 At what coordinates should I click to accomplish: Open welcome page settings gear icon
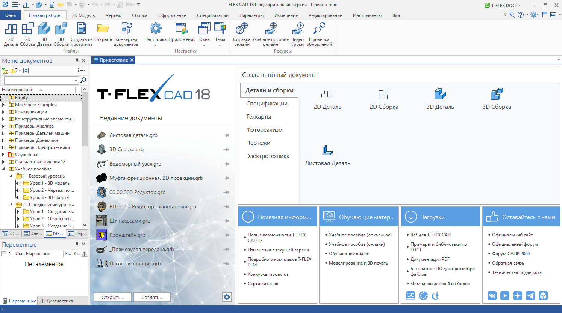pos(227,297)
